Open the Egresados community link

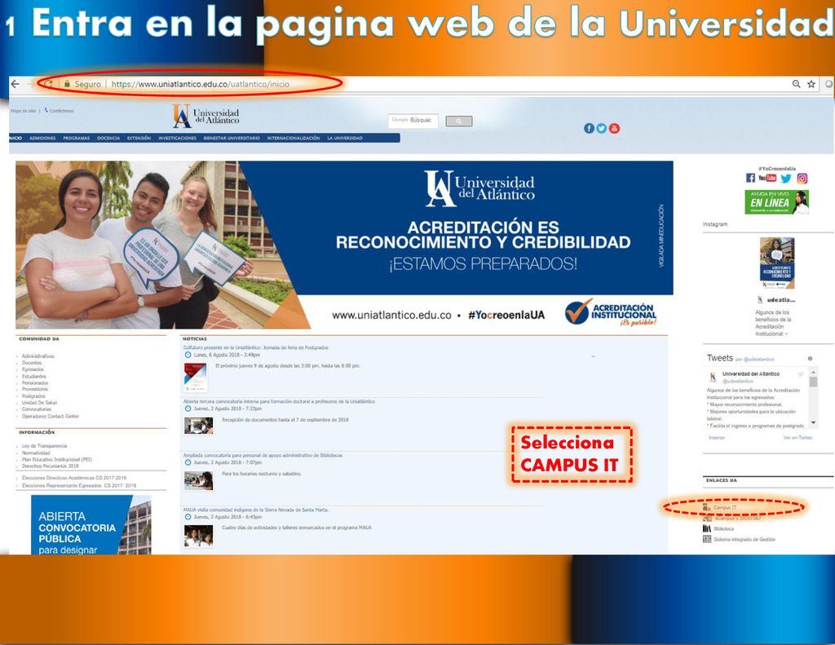click(x=33, y=369)
